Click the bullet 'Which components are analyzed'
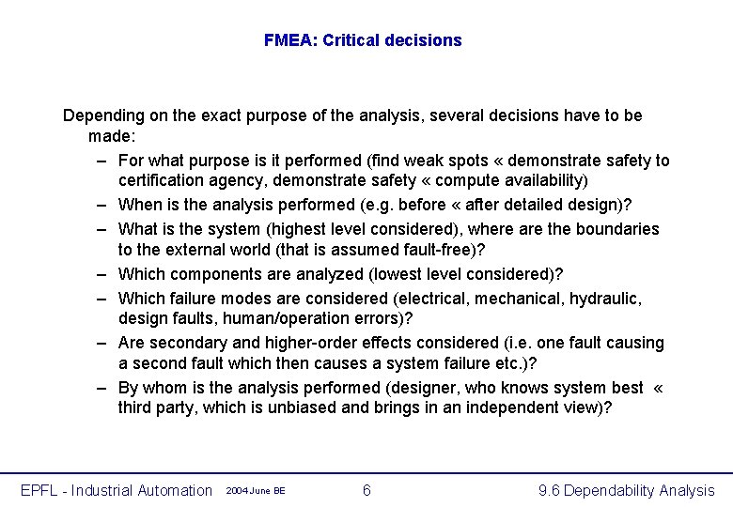Viewport: 733px width, 507px height. pyautogui.click(x=340, y=274)
